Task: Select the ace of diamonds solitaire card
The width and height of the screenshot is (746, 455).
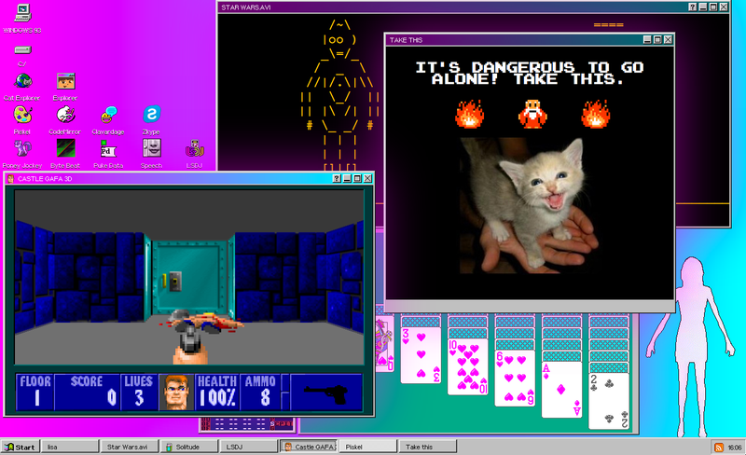Action: (x=562, y=390)
